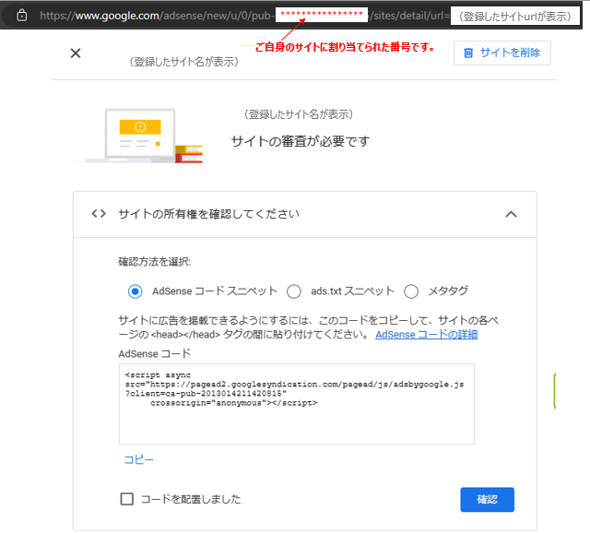Open the AdSense コードの詳細 link
This screenshot has height=534, width=590.
426,335
